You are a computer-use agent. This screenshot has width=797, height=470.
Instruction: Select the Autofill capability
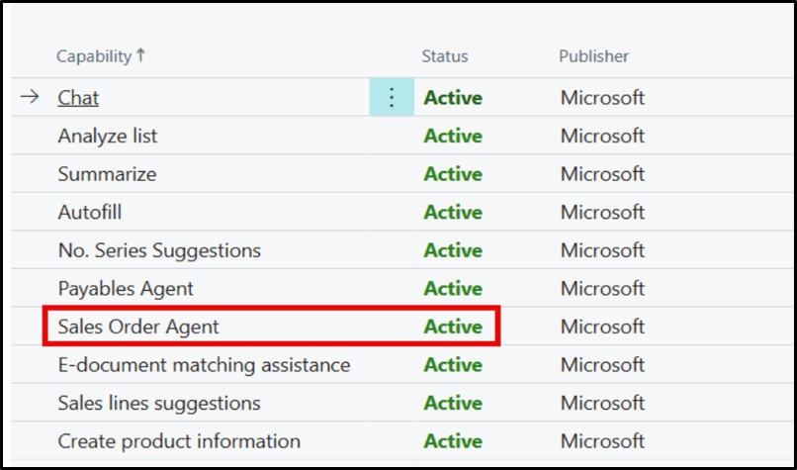point(89,212)
